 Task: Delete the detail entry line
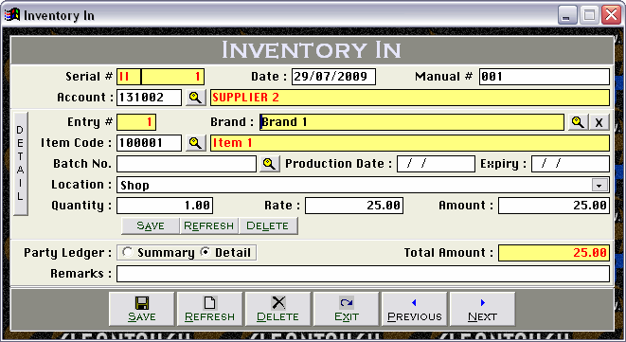click(x=268, y=226)
